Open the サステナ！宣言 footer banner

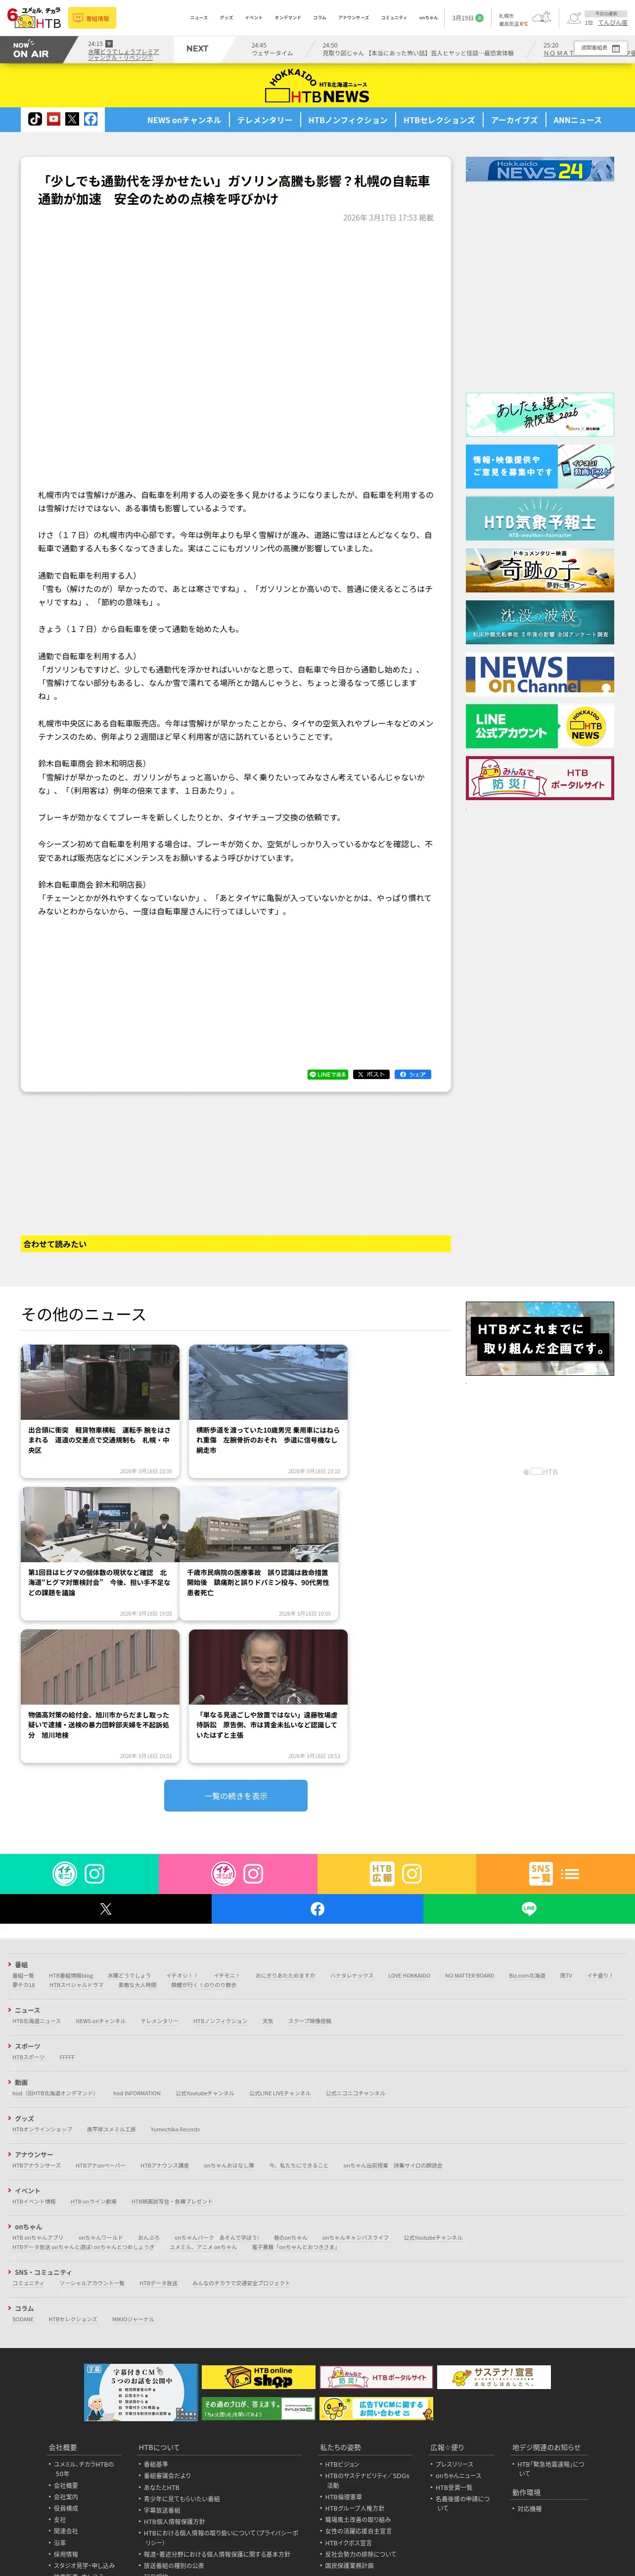coord(494,2377)
